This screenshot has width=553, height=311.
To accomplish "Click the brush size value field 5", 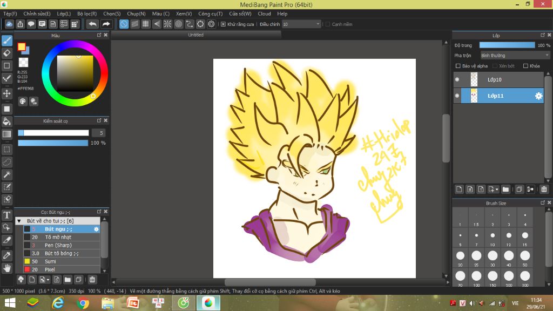I will (x=98, y=133).
